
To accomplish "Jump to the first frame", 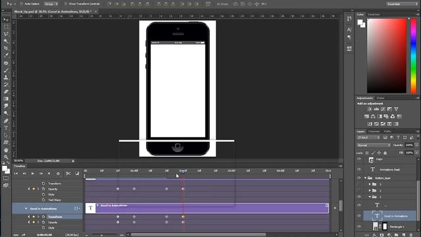I will tap(16, 174).
